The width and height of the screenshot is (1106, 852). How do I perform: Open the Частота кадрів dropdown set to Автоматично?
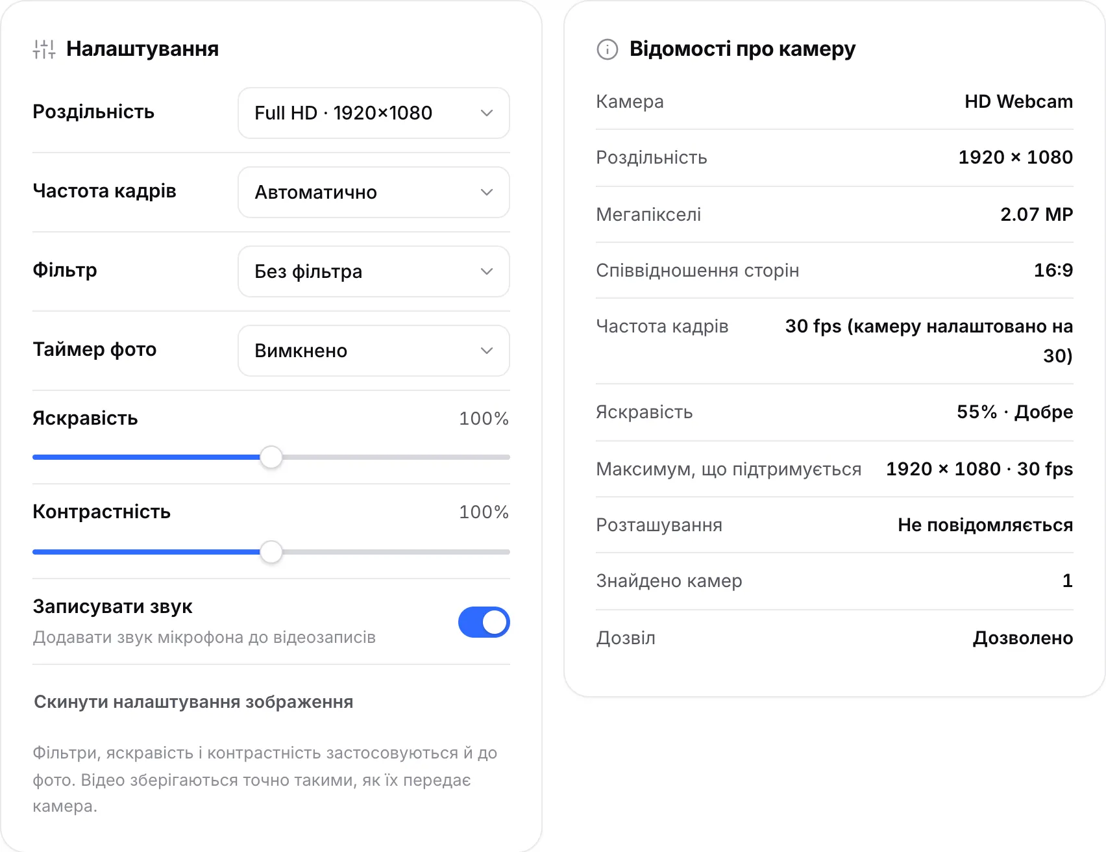[374, 192]
